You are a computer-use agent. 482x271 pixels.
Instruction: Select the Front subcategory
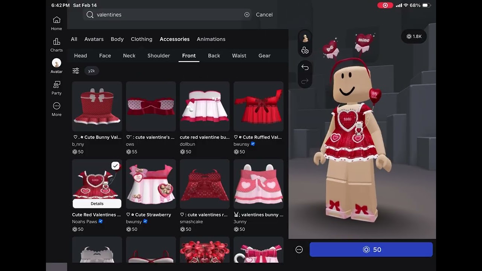189,56
